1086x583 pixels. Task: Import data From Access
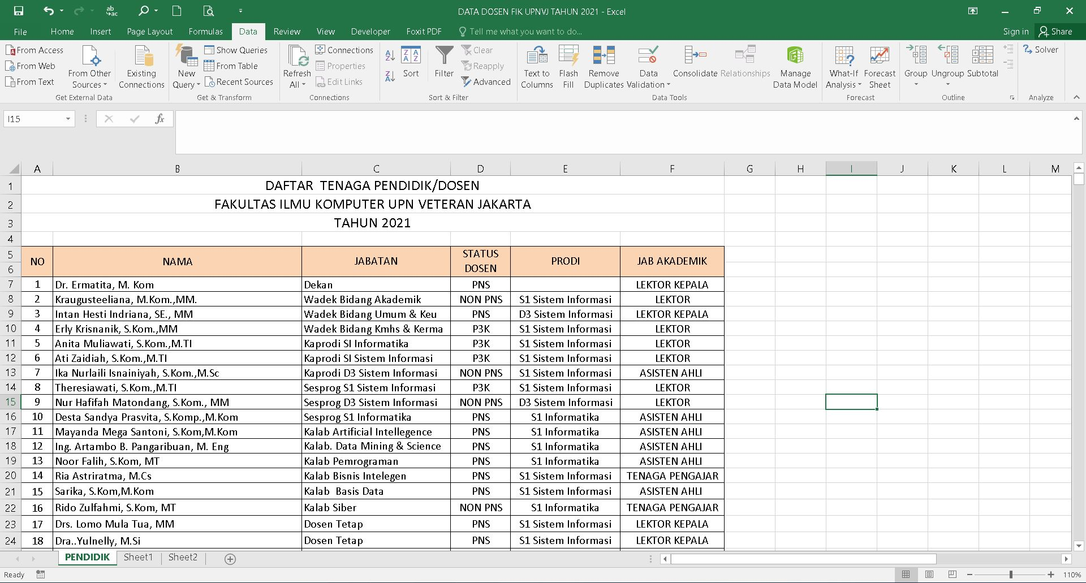point(35,50)
